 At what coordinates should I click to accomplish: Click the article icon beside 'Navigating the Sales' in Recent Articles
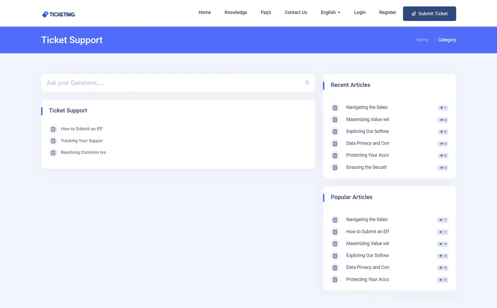coord(335,107)
